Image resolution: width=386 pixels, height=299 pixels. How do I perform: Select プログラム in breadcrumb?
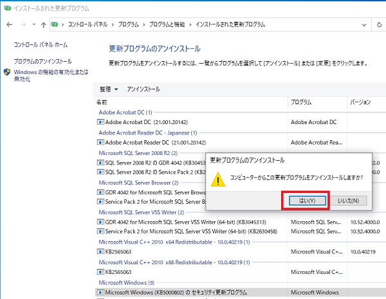(128, 24)
